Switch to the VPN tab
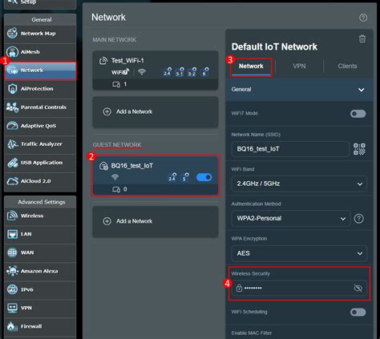 [x=299, y=67]
